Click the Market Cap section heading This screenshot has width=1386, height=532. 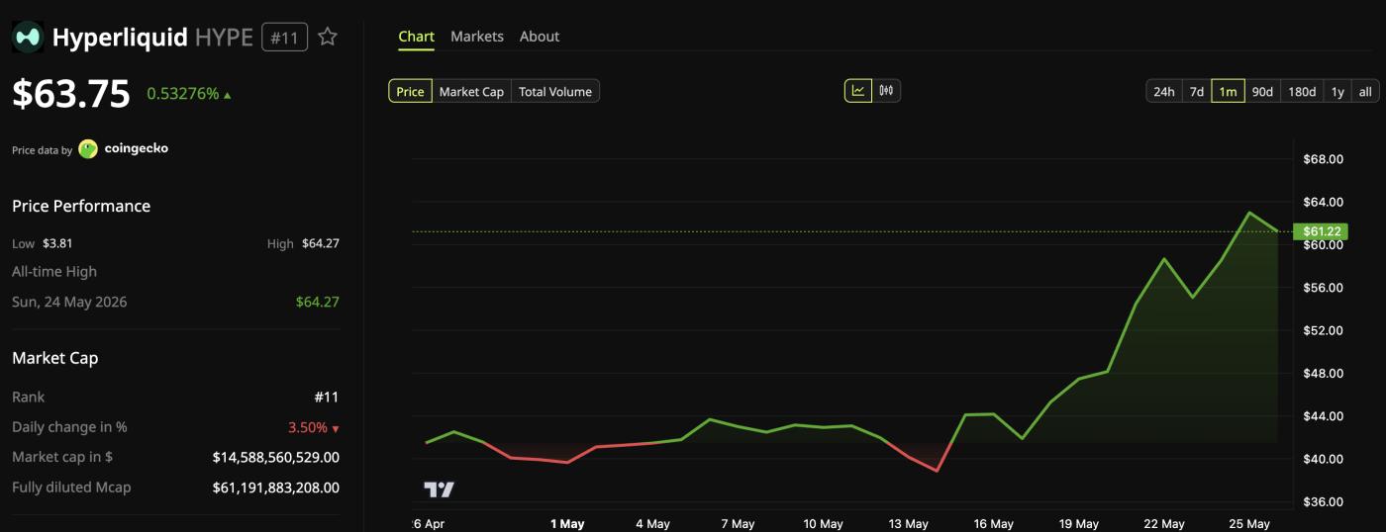[x=55, y=358]
